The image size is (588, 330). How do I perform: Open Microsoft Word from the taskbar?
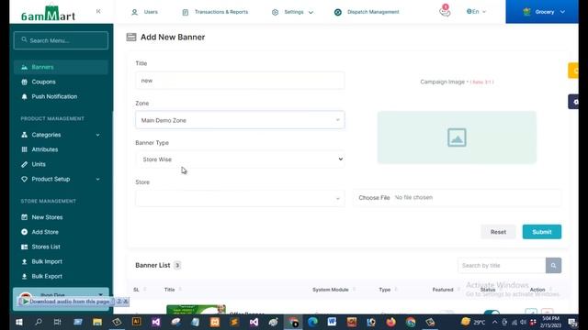click(x=332, y=322)
